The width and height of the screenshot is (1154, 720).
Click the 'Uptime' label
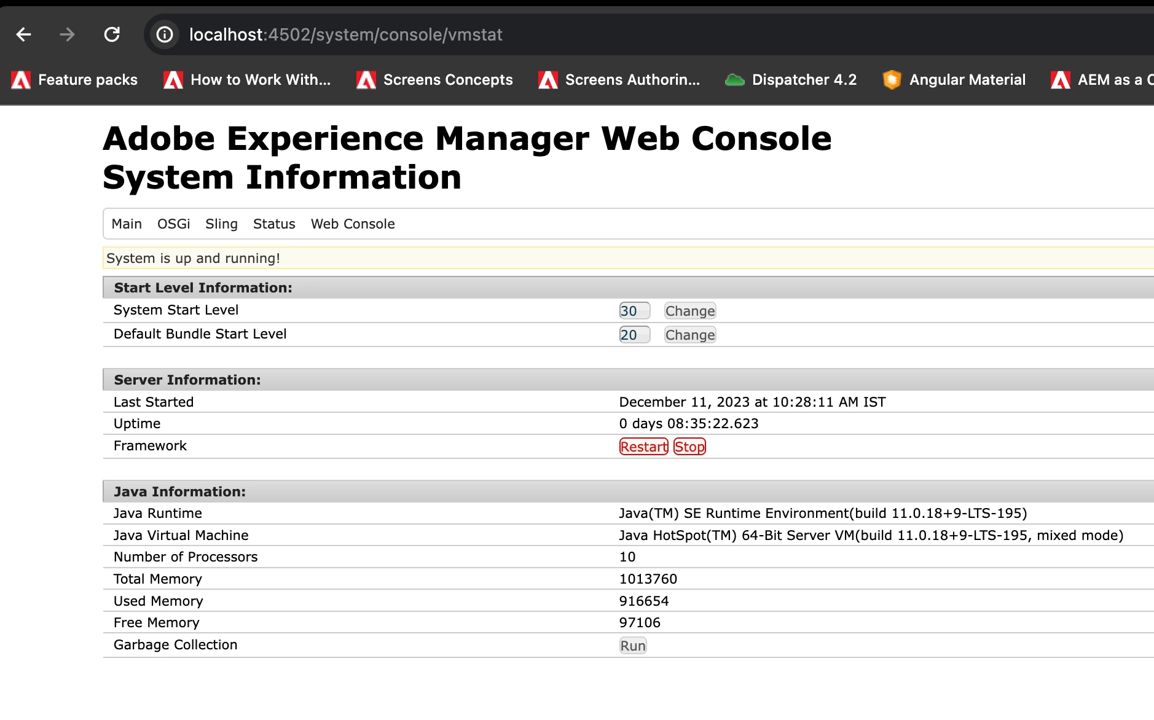[x=137, y=424]
